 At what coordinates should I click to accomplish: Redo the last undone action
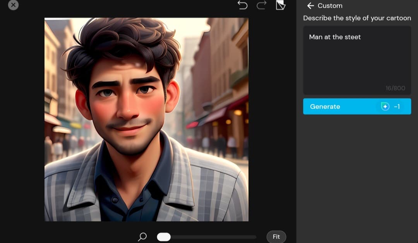coord(262,5)
